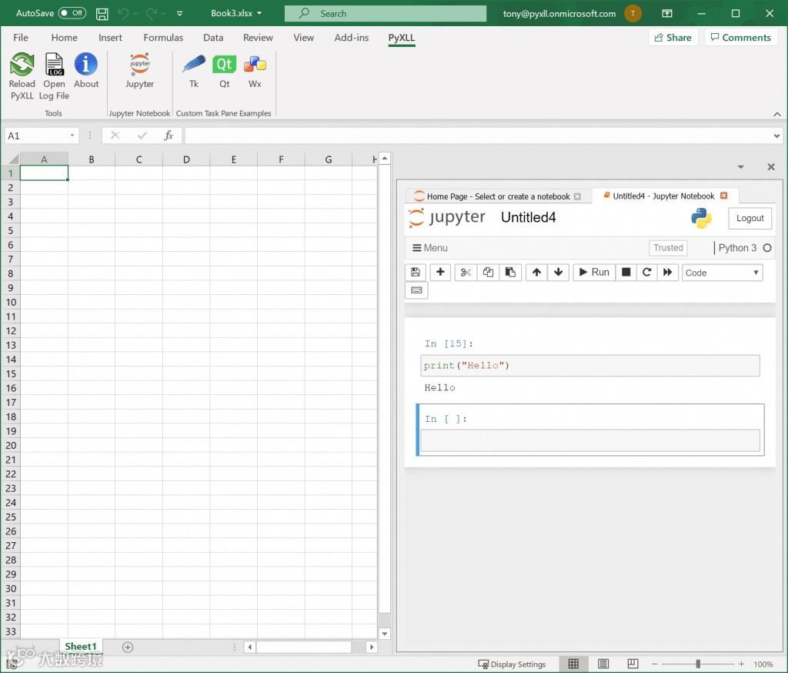Select column D header
This screenshot has height=673, width=788.
click(x=186, y=159)
